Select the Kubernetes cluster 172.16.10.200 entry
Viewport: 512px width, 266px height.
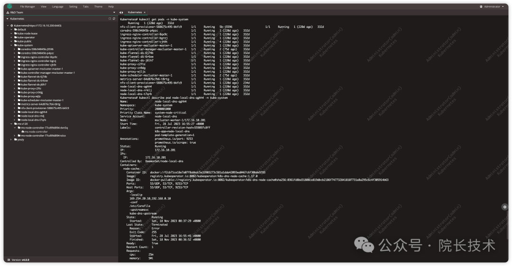click(x=37, y=26)
